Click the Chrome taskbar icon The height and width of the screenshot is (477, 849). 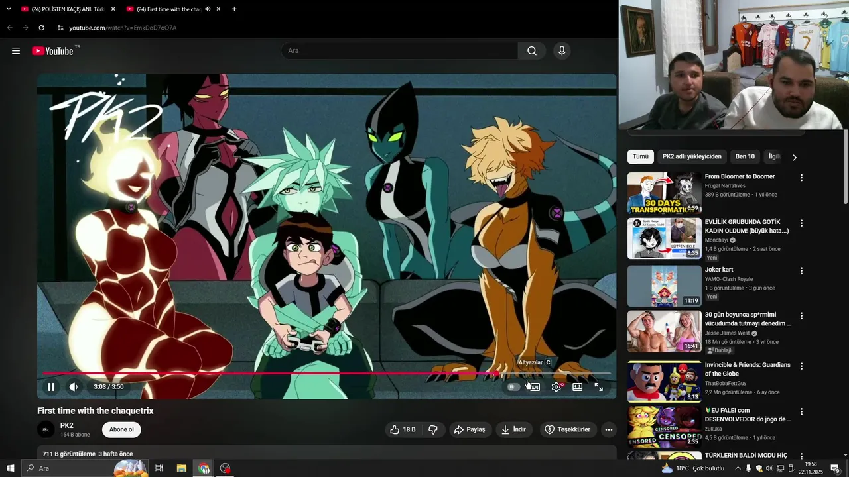[204, 468]
